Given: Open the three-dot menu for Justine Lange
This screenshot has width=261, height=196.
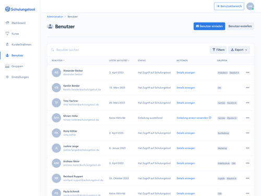Looking at the screenshot, I should click(x=247, y=148).
